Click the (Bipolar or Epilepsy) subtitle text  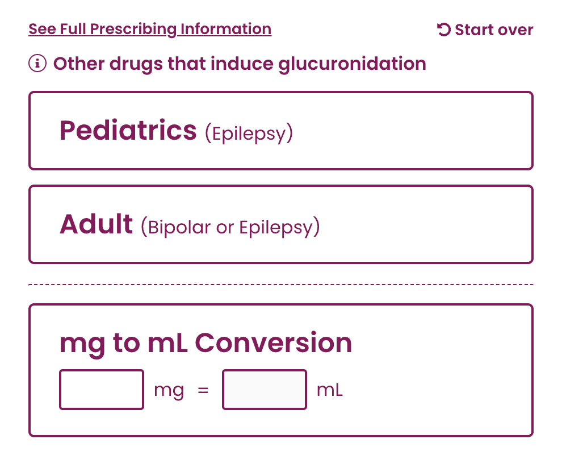pos(230,227)
